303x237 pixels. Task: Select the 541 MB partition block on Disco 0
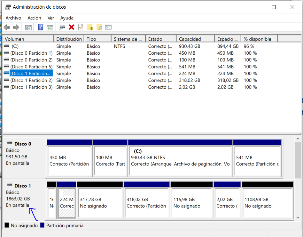point(257,158)
